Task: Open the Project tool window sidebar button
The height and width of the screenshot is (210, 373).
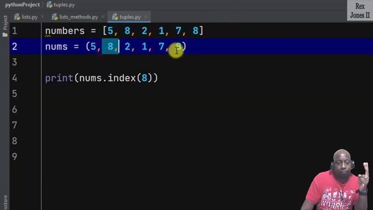Action: 5,26
